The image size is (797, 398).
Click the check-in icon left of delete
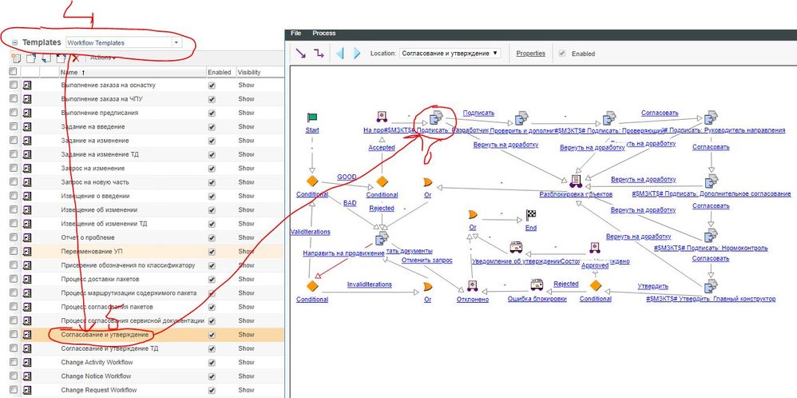tap(61, 58)
